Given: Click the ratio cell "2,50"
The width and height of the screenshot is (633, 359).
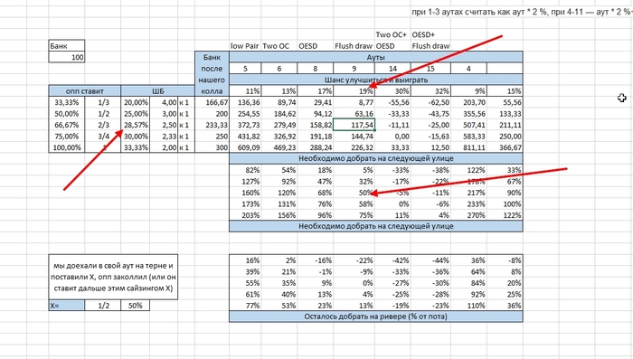Looking at the screenshot, I should [x=164, y=125].
